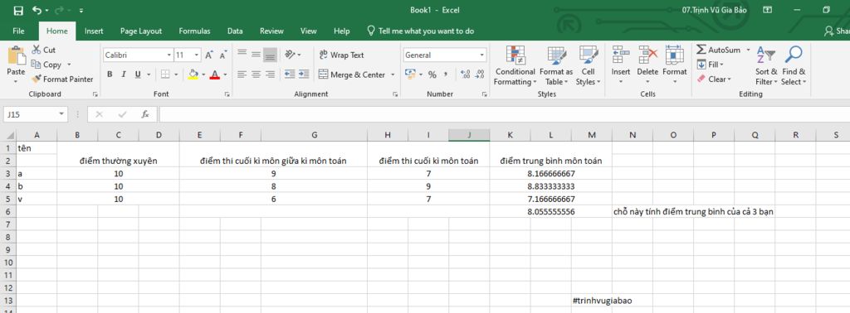Click inside the formula bar
This screenshot has width=850, height=313.
click(504, 114)
